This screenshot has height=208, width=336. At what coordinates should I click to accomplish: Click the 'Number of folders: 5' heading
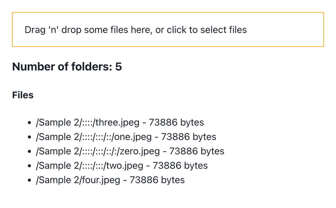tap(67, 67)
